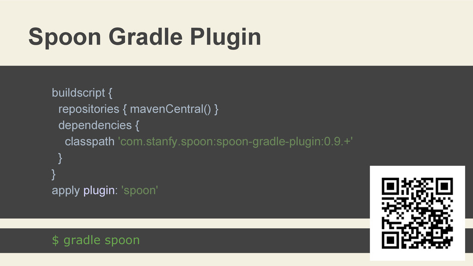Click the dollar prompt sign before gradle
This screenshot has width=473, height=266.
pyautogui.click(x=55, y=240)
